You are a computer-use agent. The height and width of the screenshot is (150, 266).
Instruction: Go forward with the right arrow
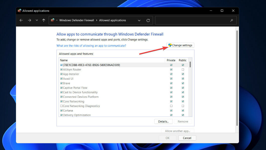(x=30, y=20)
